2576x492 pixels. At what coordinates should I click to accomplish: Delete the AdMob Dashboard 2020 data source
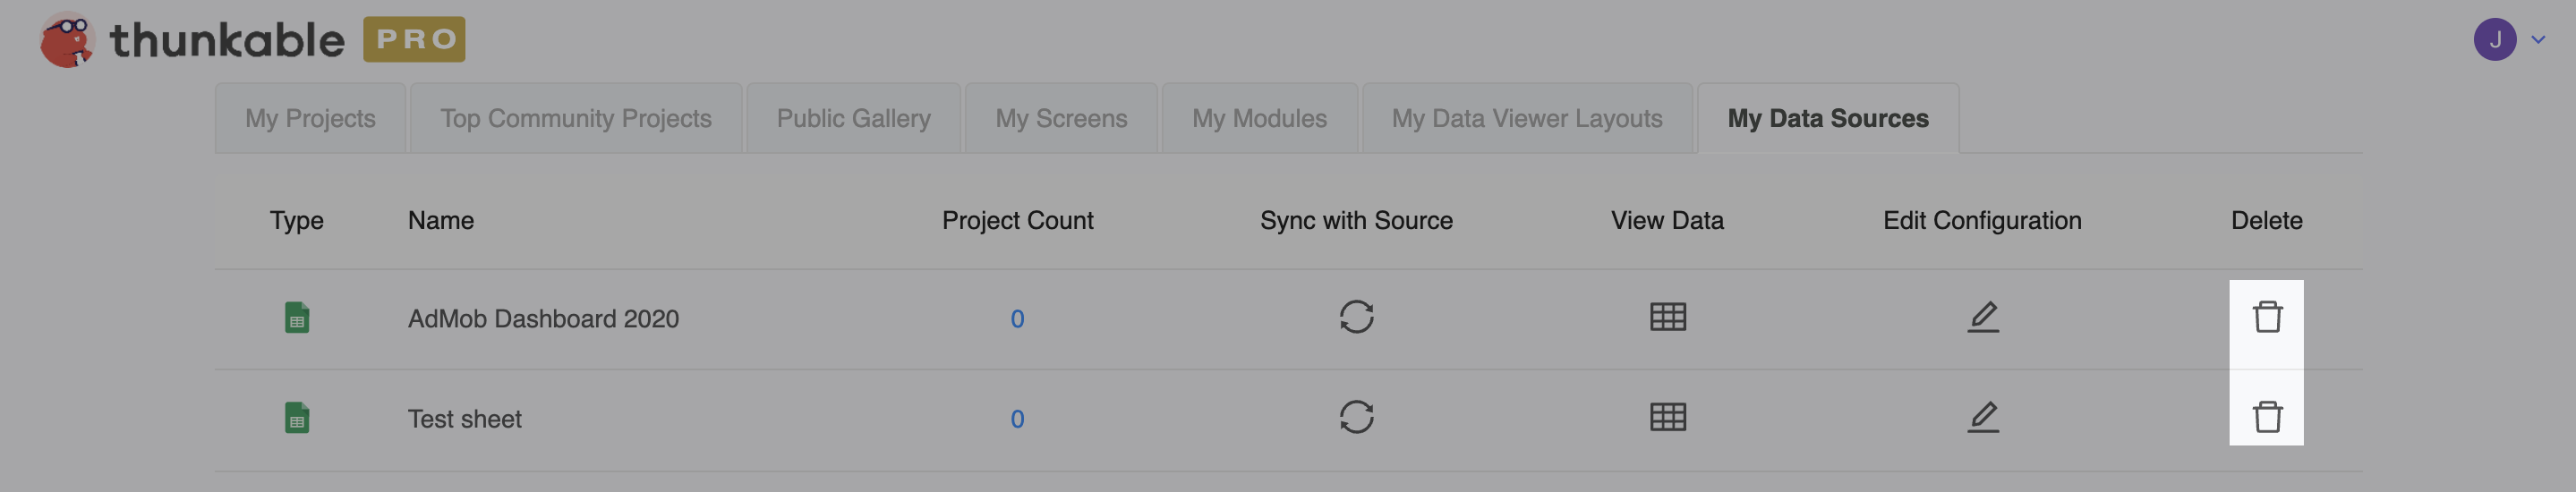tap(2266, 318)
